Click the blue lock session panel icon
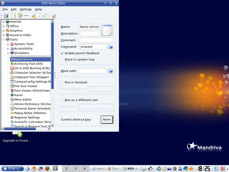The image size is (229, 172). coord(216,169)
